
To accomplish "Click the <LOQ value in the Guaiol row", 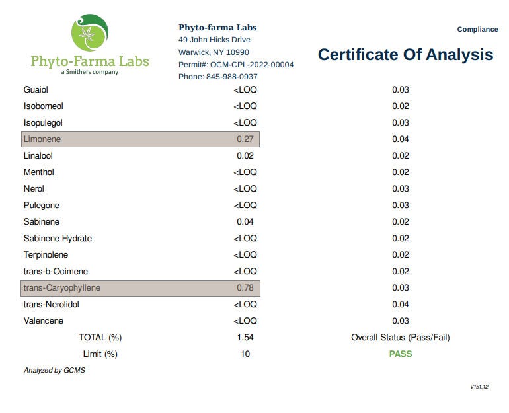I will (245, 90).
